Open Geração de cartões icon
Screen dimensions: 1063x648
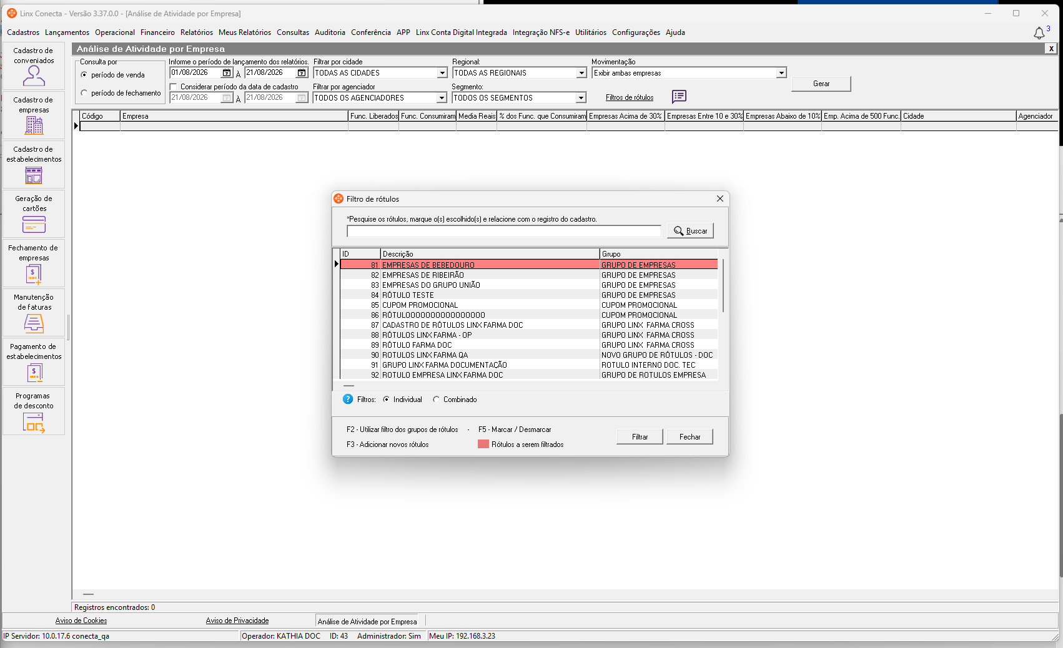[34, 225]
